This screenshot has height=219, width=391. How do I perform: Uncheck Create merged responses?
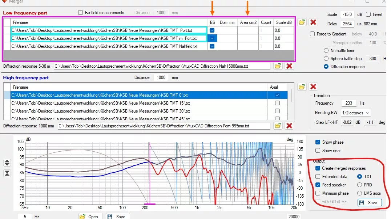[318, 168]
